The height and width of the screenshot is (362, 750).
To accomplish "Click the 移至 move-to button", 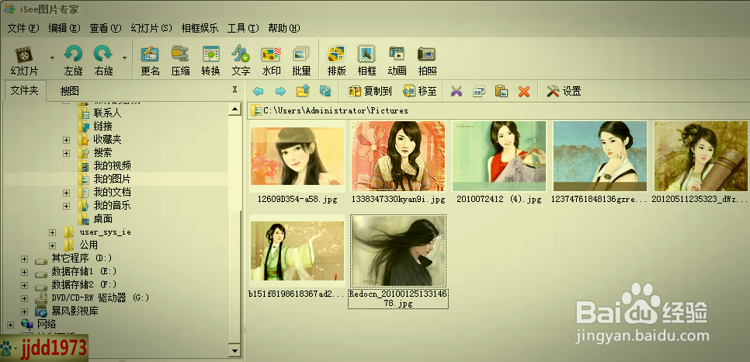I will 420,91.
